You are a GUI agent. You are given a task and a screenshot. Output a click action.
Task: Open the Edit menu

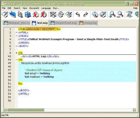click(x=9, y=8)
